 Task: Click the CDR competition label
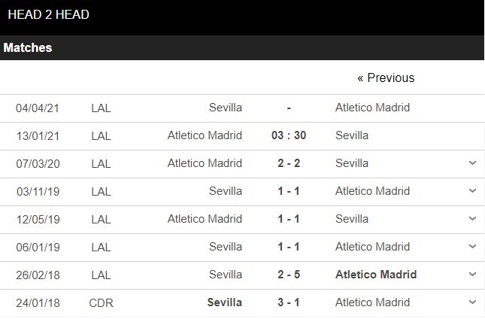(x=100, y=302)
